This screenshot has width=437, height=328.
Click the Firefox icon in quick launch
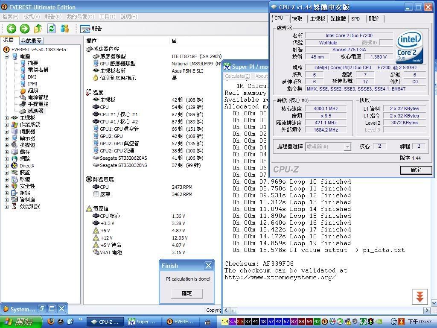51,322
